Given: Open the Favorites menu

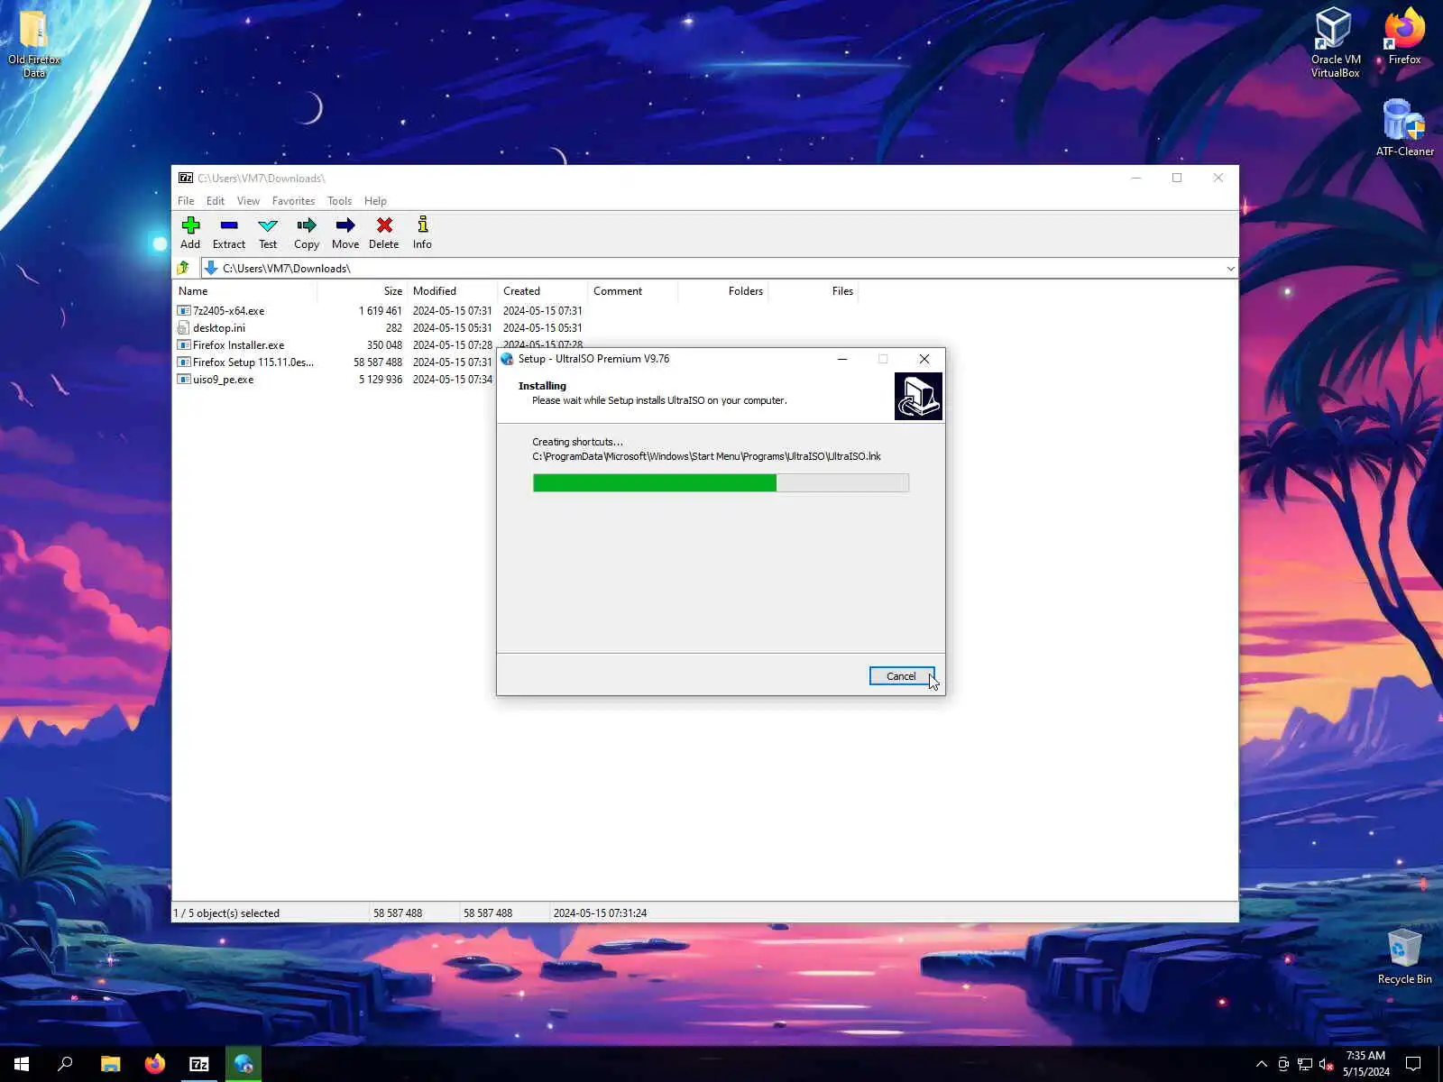Looking at the screenshot, I should click(294, 201).
